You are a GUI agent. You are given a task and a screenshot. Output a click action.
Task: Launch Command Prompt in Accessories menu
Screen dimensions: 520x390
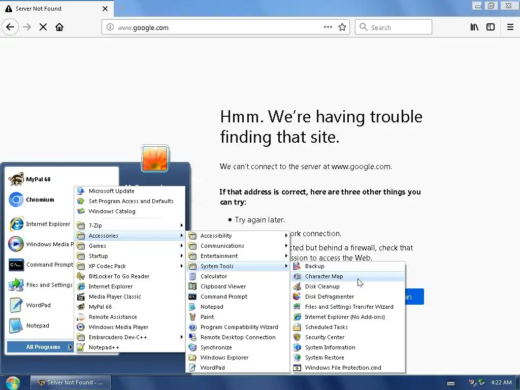[238, 297]
